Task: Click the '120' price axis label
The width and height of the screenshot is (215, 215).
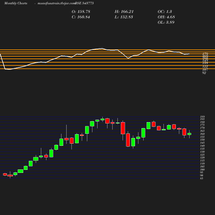Action: click(203, 158)
